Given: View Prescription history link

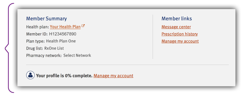Looking at the screenshot, I should pos(179,34).
